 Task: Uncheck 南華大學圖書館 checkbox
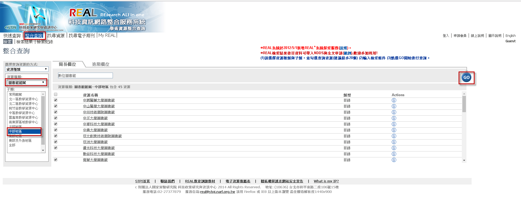(56, 160)
